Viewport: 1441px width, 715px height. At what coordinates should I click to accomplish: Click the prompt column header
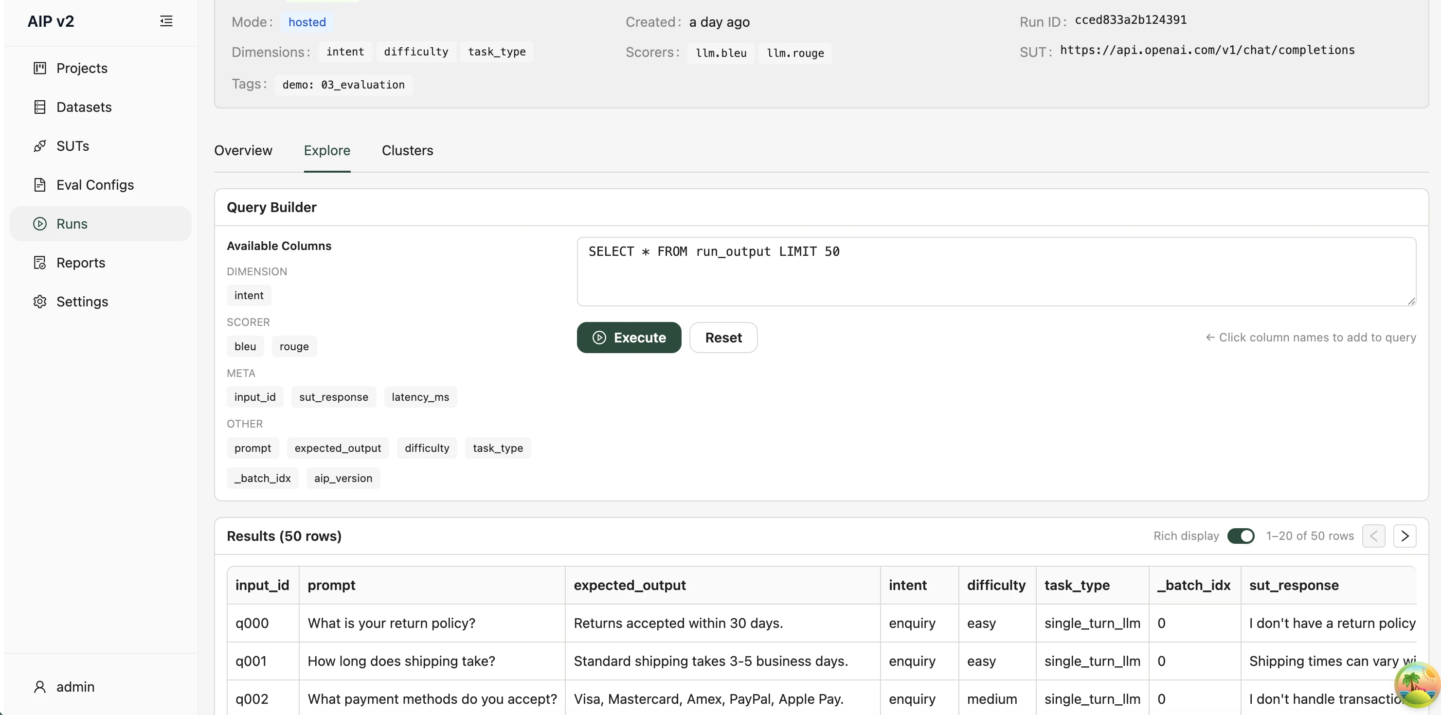coord(432,585)
